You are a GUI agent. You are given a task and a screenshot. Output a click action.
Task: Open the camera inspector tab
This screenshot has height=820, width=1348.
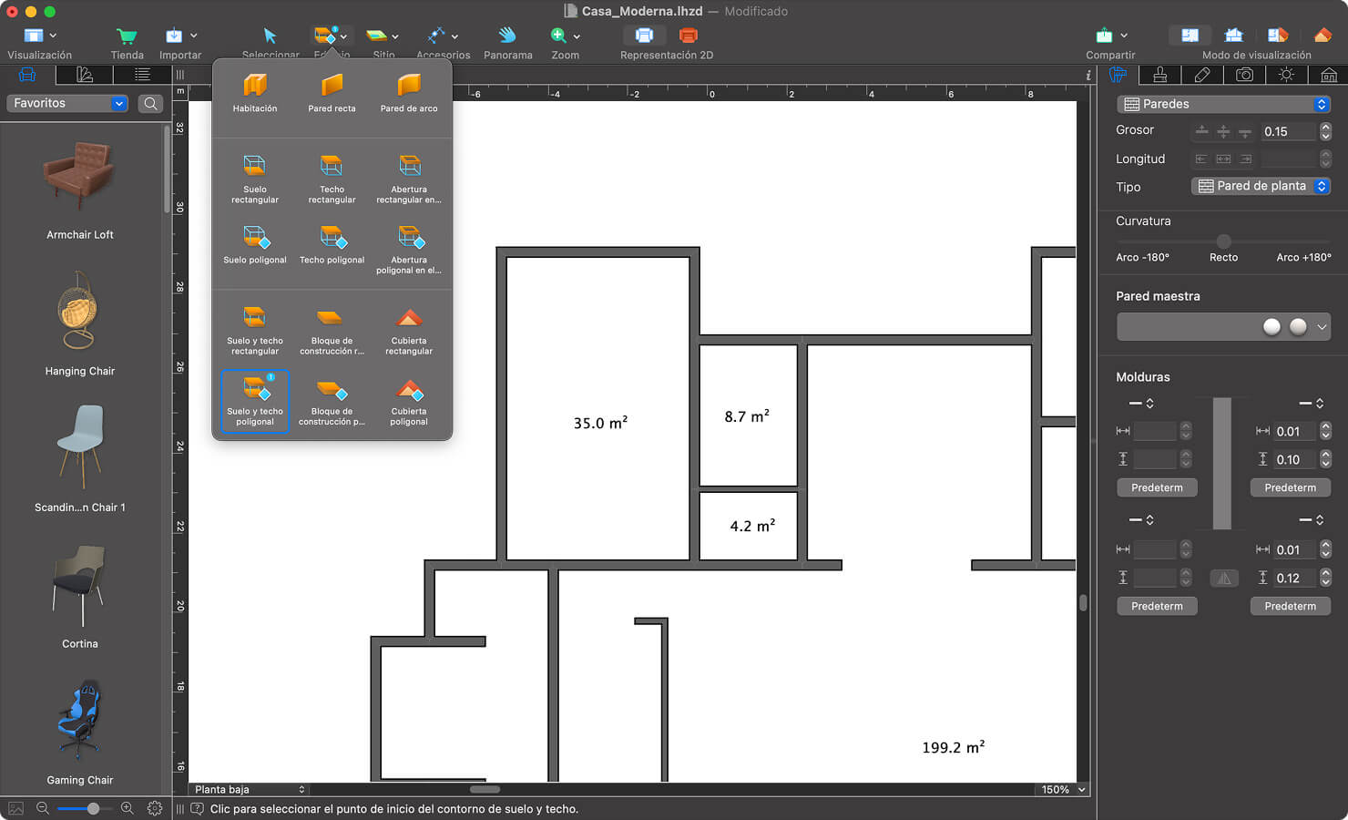click(x=1244, y=75)
